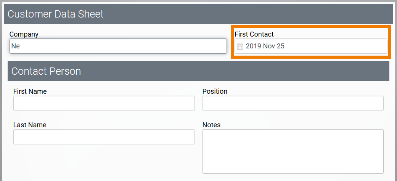Screen dimensions: 397x181
Task: Select the Last Name text box
Action: point(104,137)
